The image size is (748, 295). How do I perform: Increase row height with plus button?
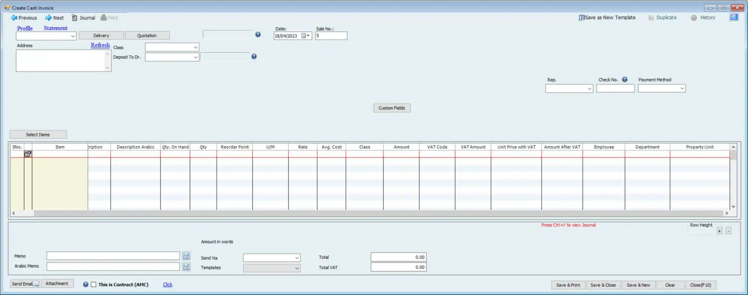click(x=719, y=231)
